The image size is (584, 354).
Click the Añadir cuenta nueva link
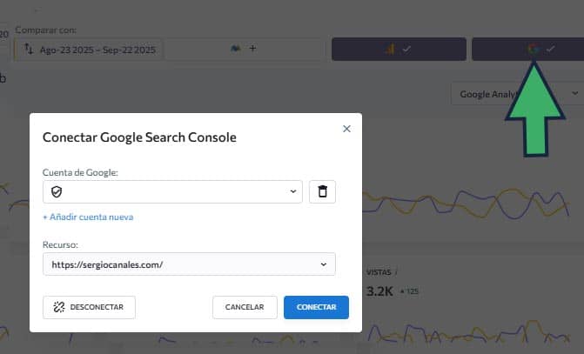coord(88,217)
